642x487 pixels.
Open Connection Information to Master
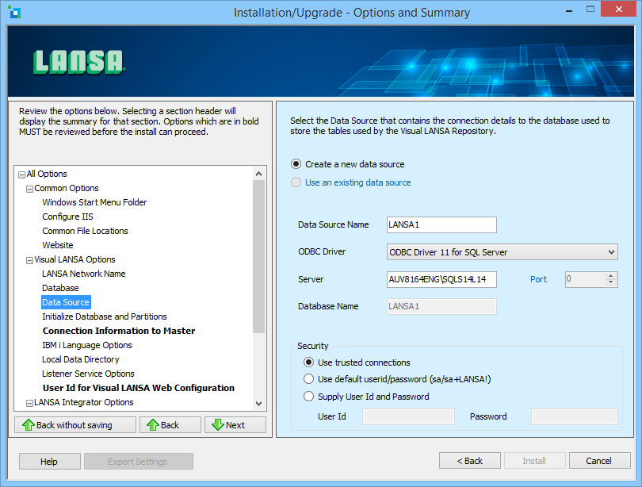[119, 331]
